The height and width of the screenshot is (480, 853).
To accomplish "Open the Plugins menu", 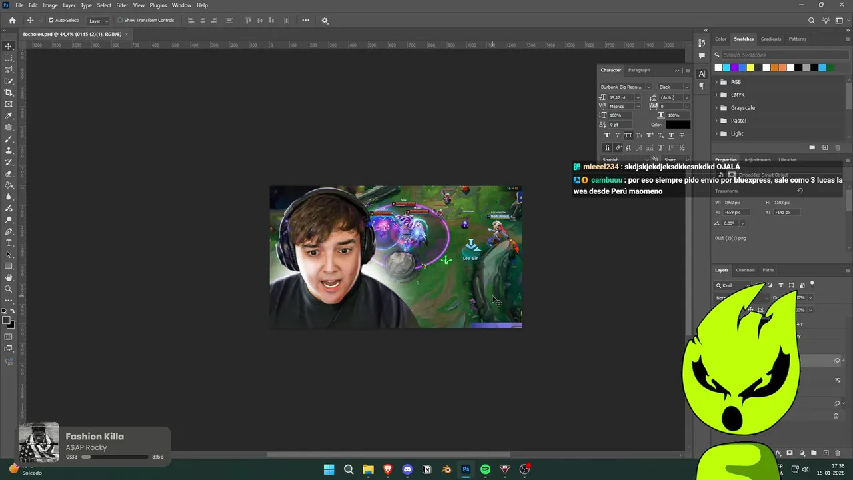I will [158, 5].
